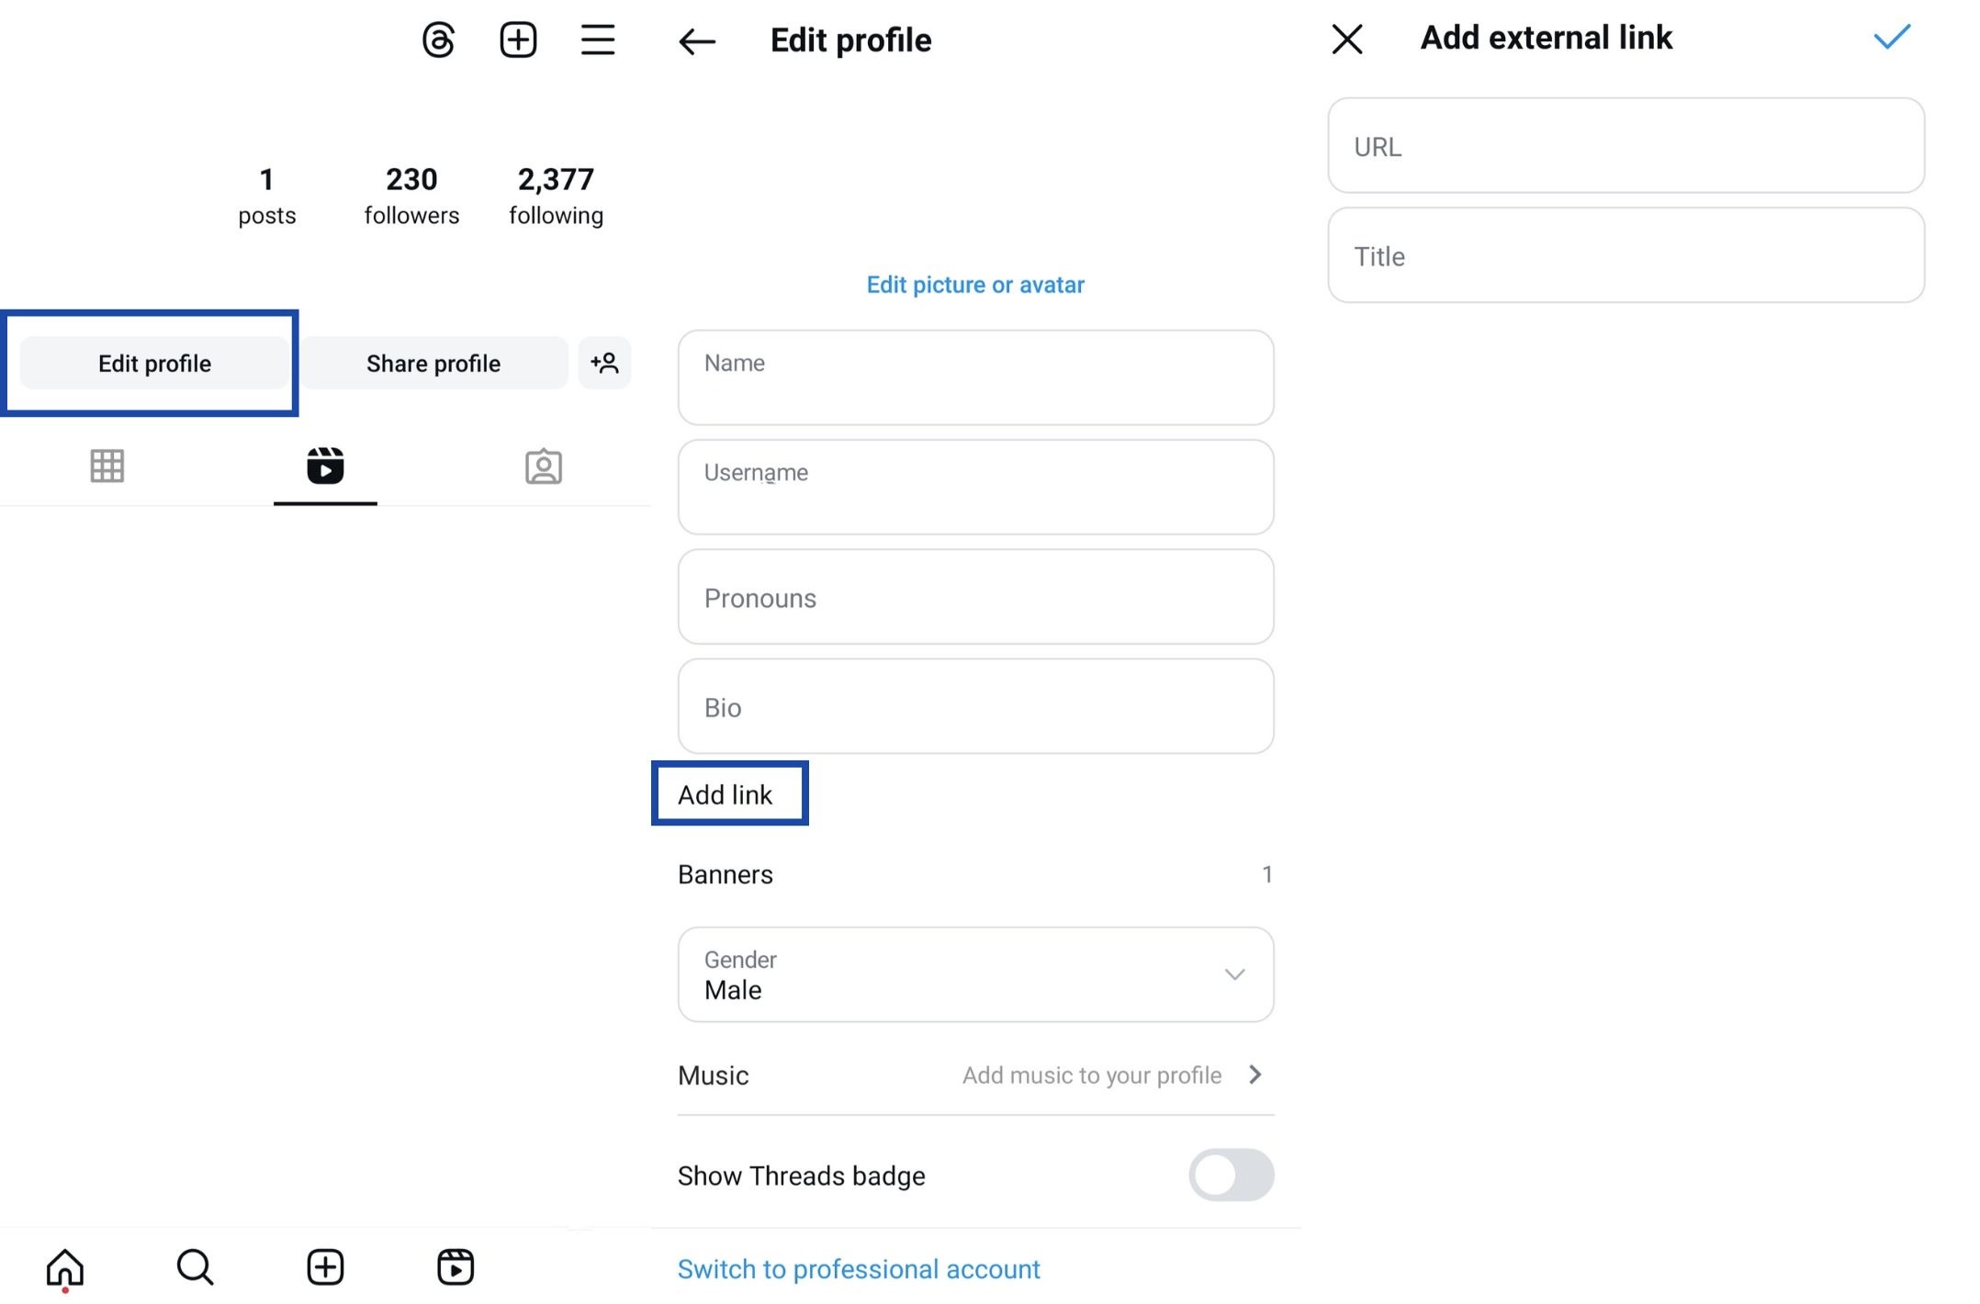Expand the Music profile option

1253,1074
